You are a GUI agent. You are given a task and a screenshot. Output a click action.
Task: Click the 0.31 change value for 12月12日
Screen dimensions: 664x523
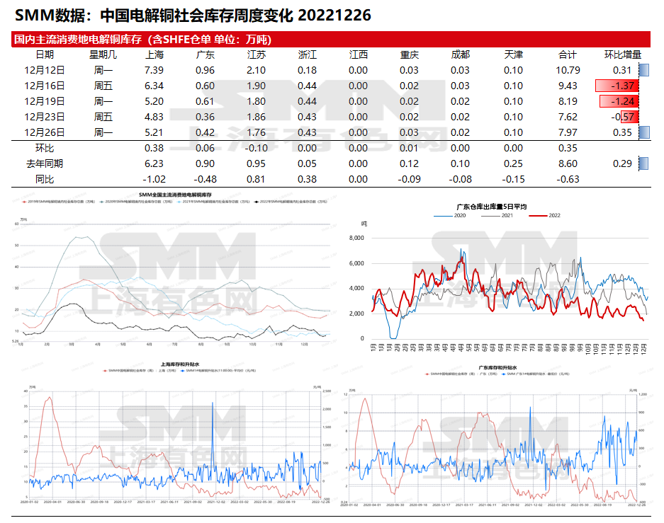(622, 70)
